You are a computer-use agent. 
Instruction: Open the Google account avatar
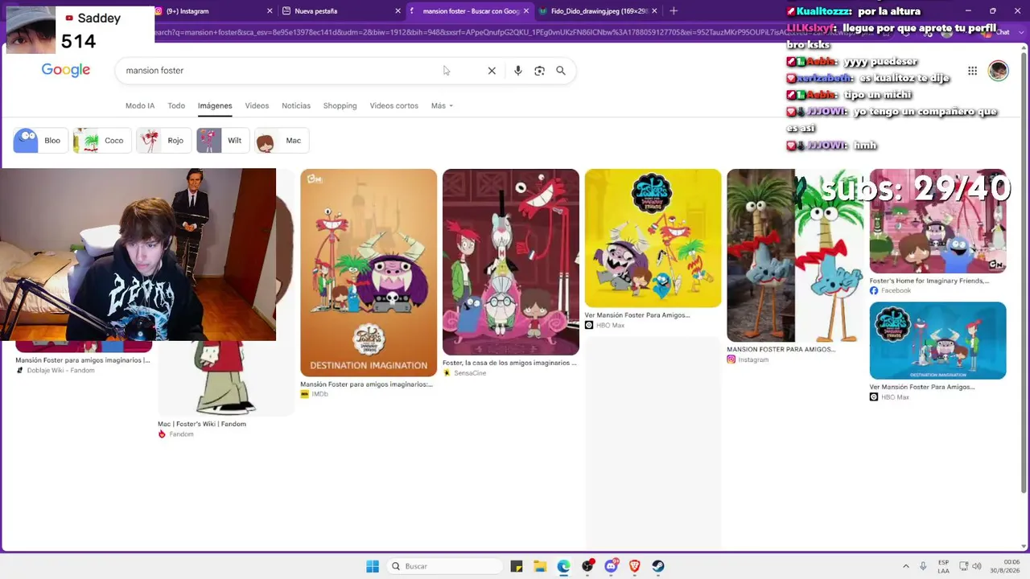click(998, 71)
